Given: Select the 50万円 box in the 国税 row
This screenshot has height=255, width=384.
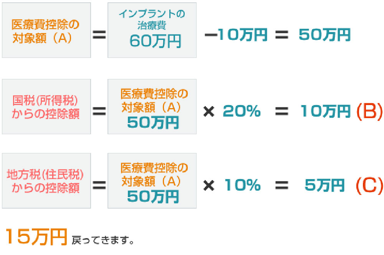Looking at the screenshot, I should tap(152, 107).
